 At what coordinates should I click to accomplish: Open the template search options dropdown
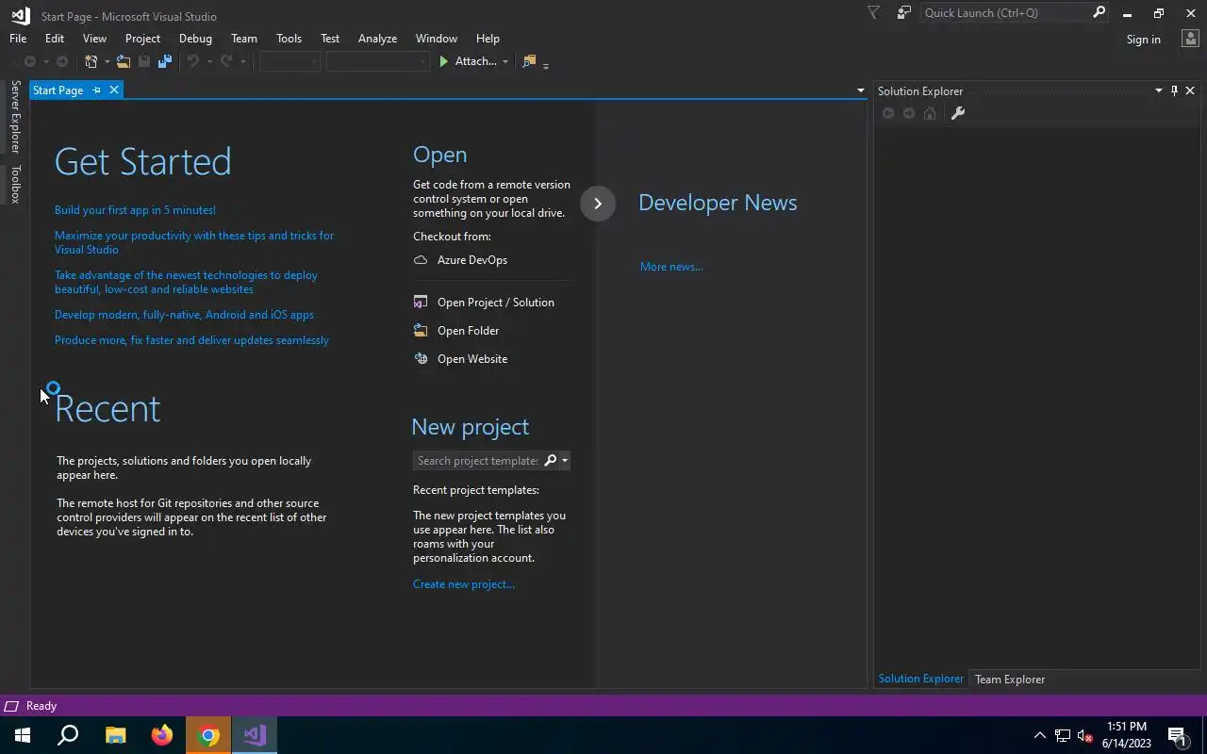(x=564, y=461)
